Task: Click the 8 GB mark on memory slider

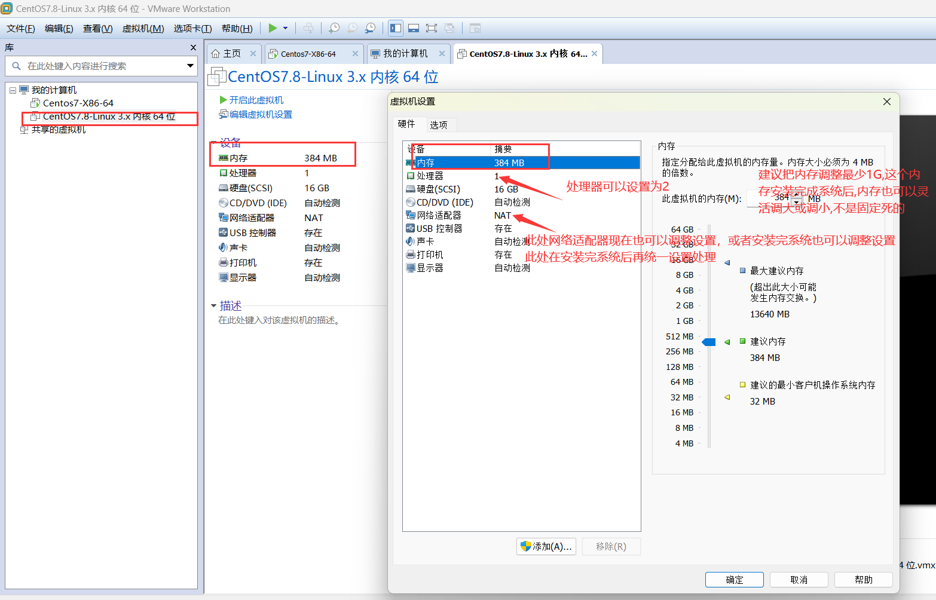Action: (685, 275)
